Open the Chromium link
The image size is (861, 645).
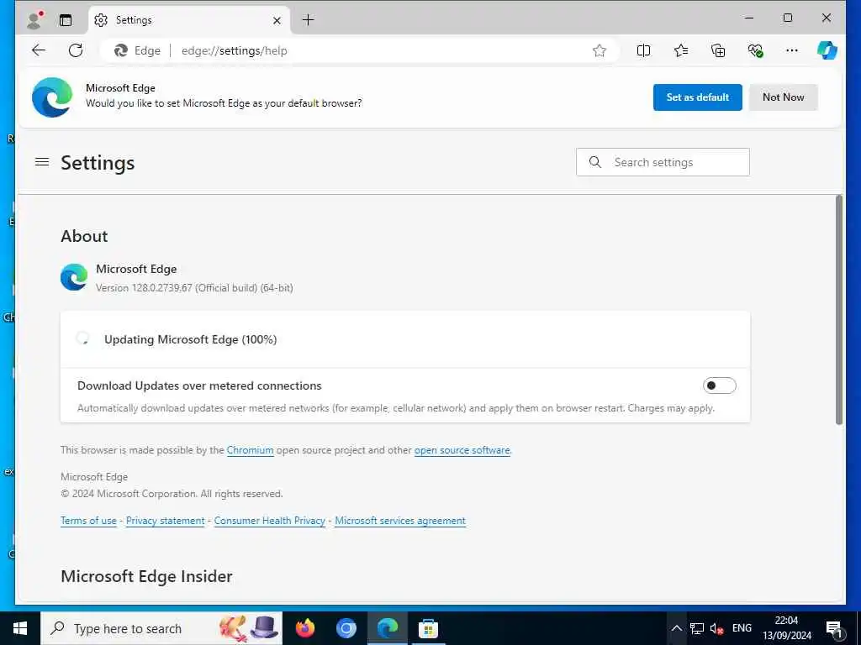(250, 450)
